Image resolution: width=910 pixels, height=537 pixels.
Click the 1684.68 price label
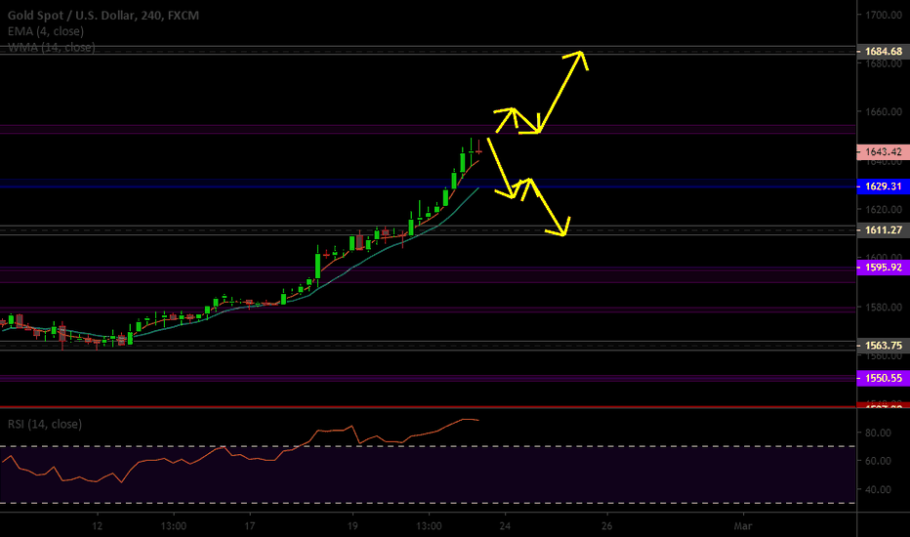[884, 51]
